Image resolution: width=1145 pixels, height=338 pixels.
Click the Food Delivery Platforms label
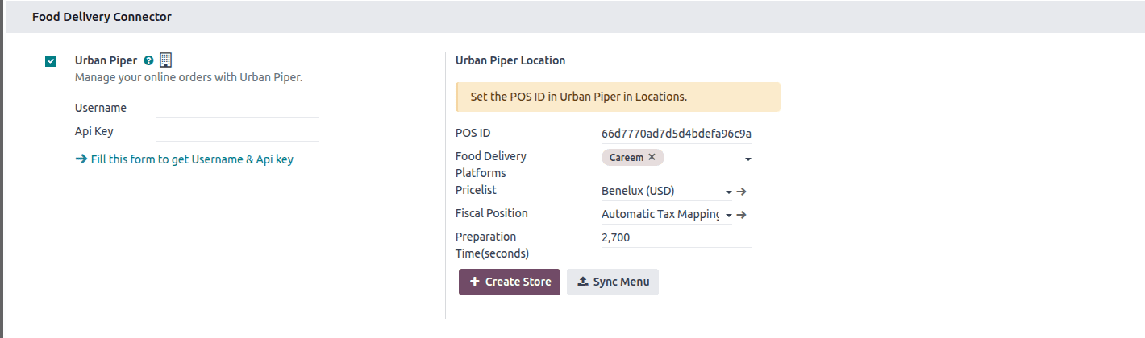coord(491,164)
